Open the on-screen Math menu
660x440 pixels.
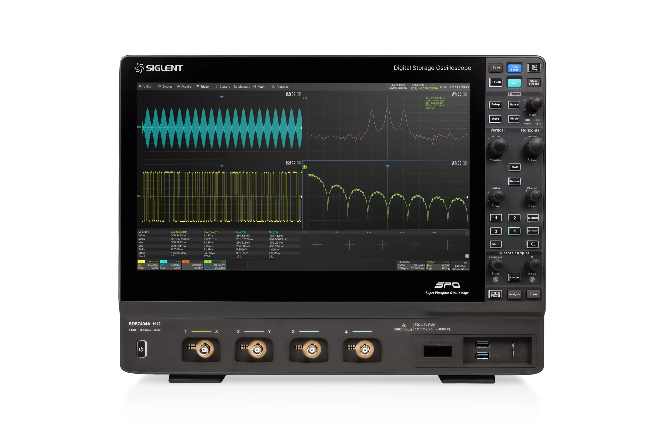pyautogui.click(x=259, y=86)
